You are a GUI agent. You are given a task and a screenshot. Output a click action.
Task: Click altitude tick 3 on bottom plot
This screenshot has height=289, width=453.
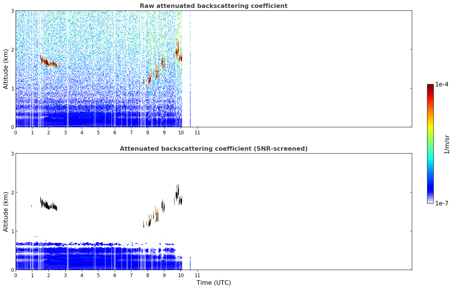tap(12, 154)
